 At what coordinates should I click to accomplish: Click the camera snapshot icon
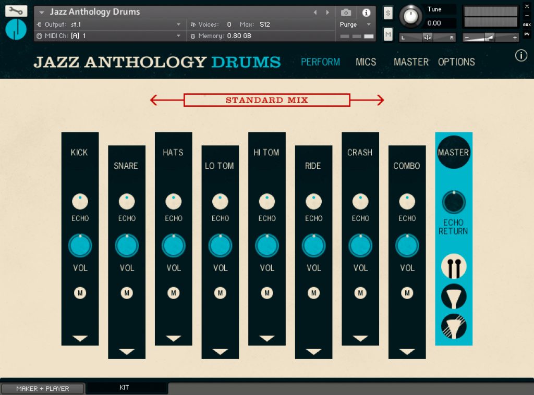coord(346,13)
